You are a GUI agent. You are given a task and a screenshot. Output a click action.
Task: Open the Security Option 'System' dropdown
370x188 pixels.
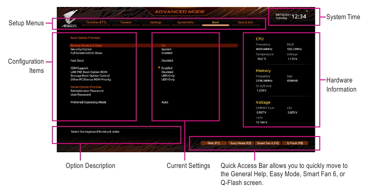tap(166, 49)
